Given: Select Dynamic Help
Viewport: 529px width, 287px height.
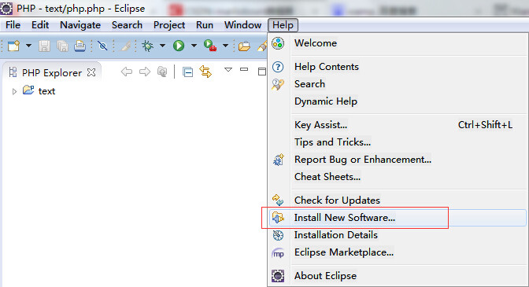Looking at the screenshot, I should pyautogui.click(x=398, y=101).
